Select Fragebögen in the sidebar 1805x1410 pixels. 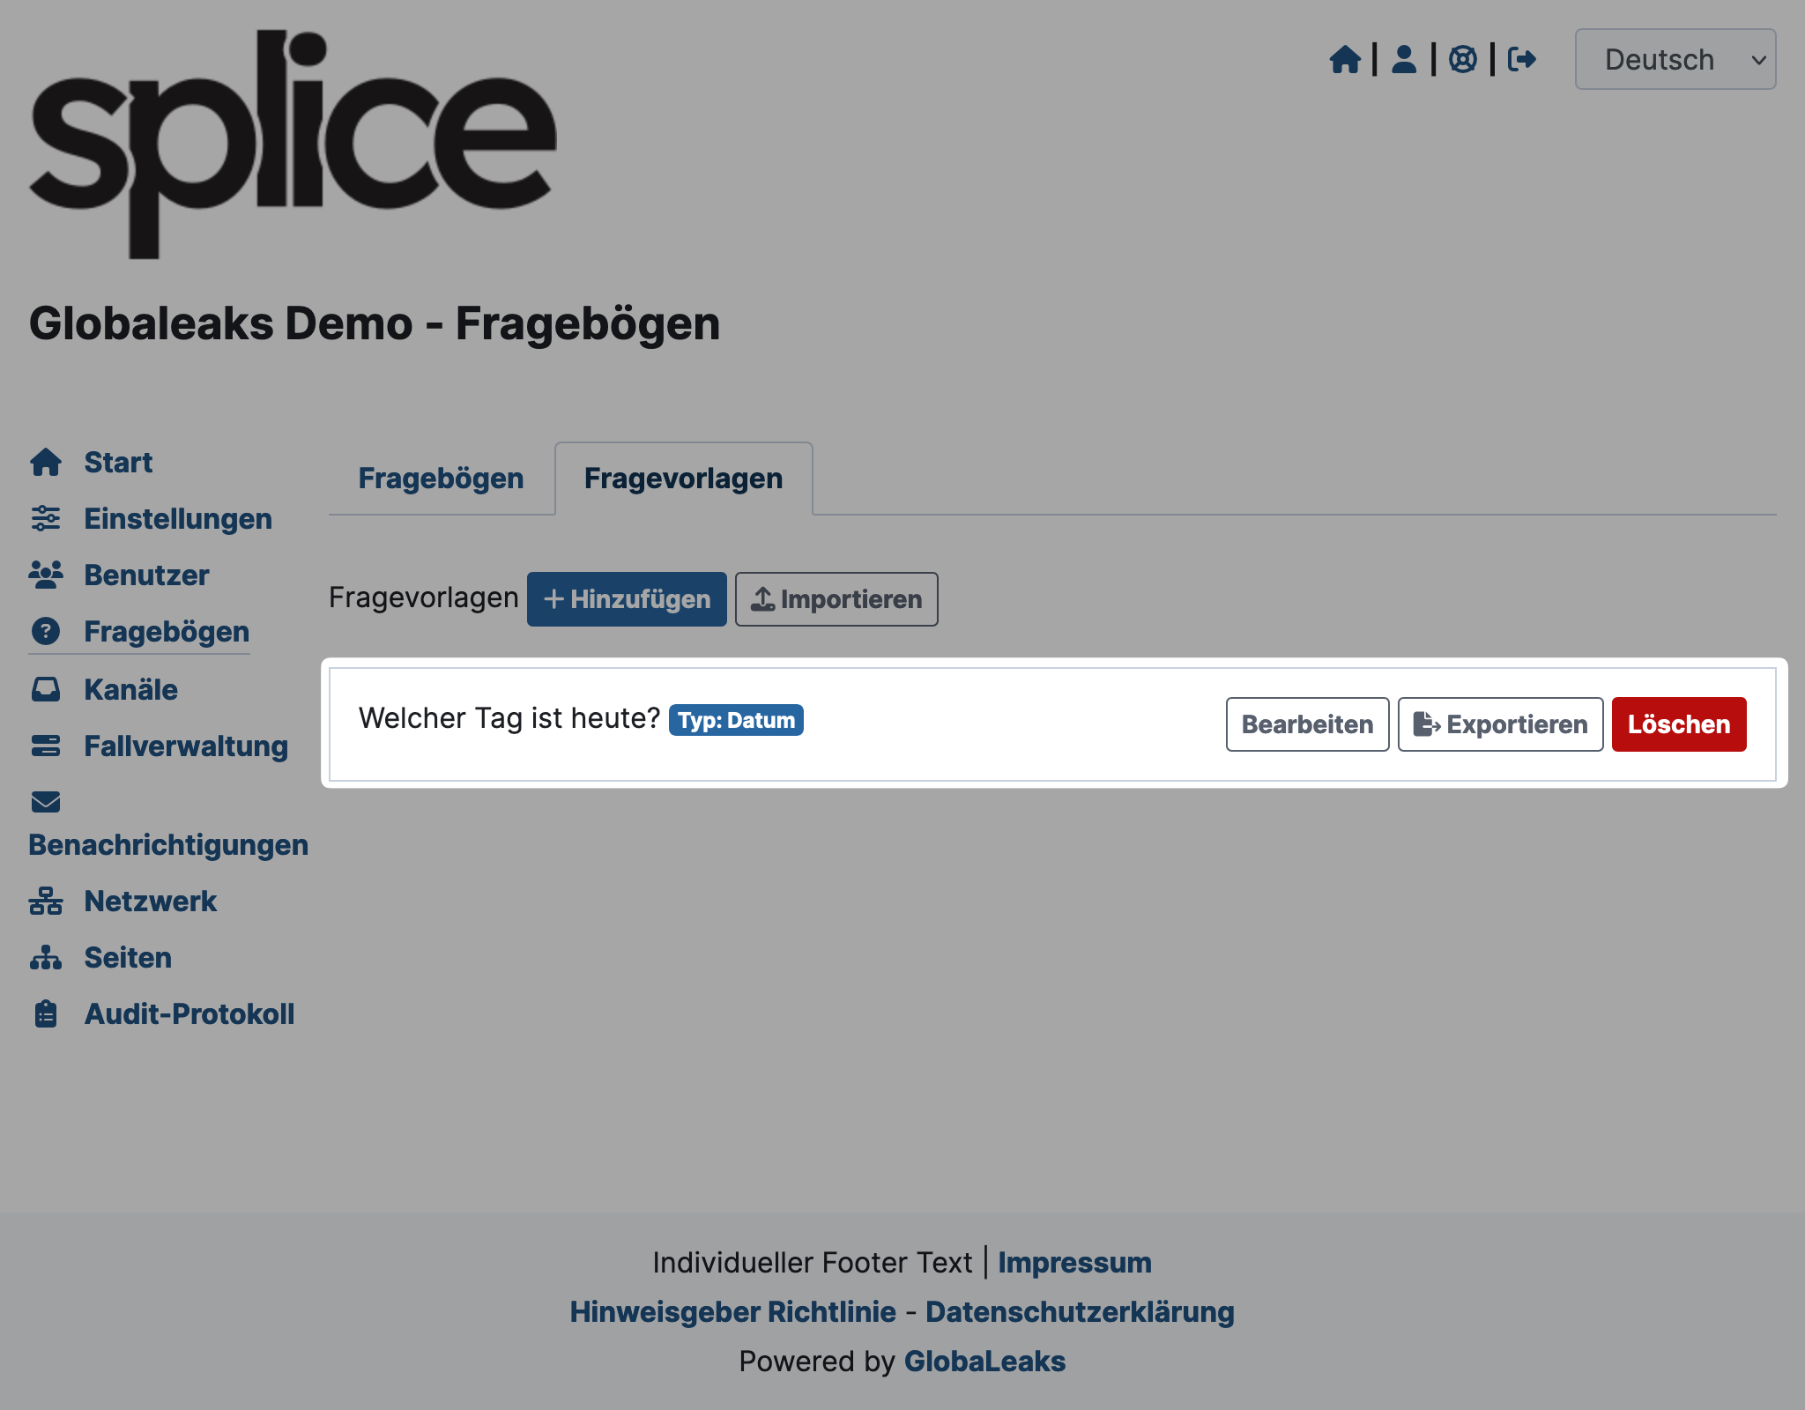pyautogui.click(x=167, y=631)
